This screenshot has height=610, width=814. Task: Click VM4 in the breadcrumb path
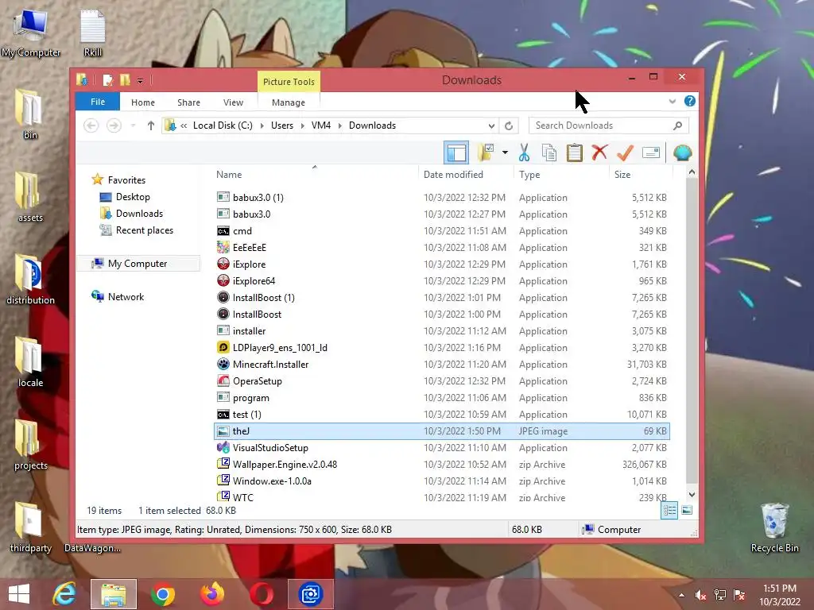pyautogui.click(x=321, y=125)
